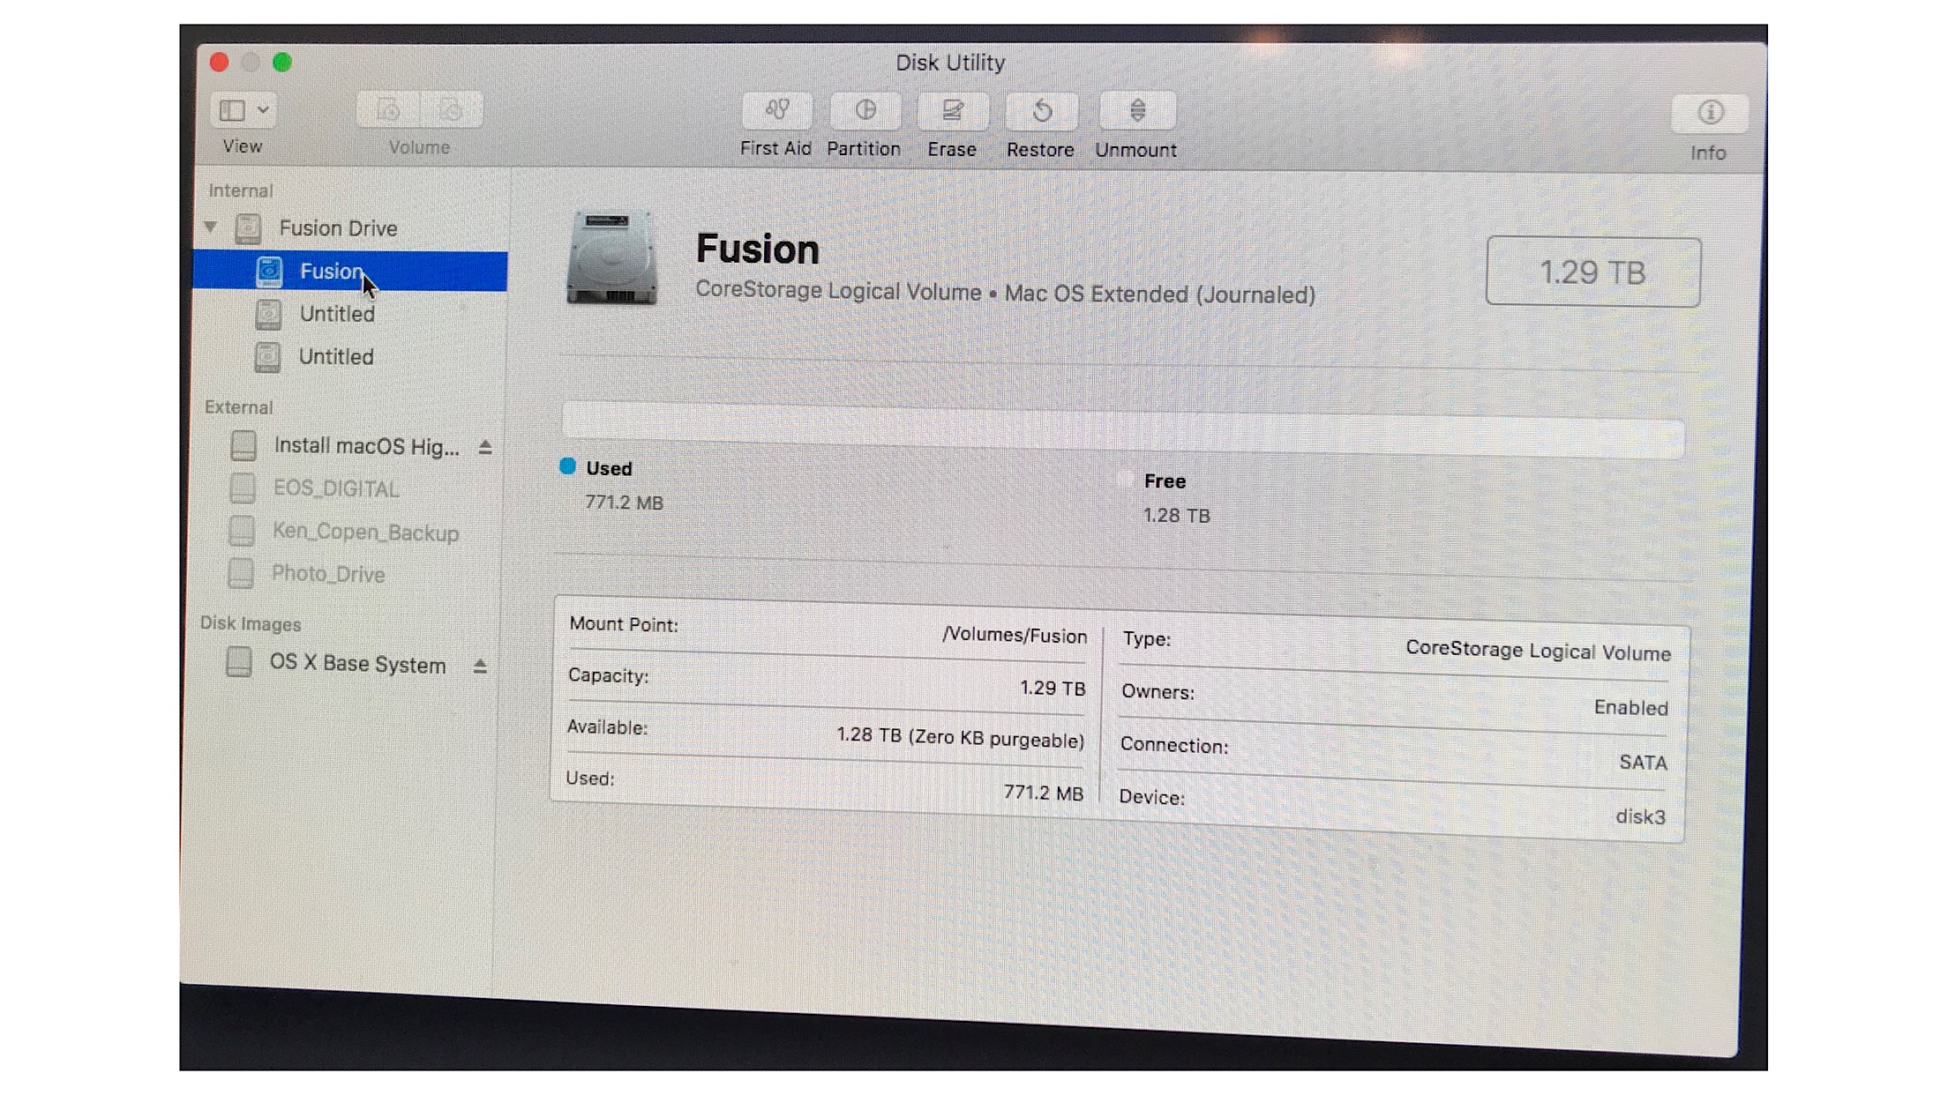Click the Erase toolbar icon
The width and height of the screenshot is (1948, 1095).
point(953,111)
